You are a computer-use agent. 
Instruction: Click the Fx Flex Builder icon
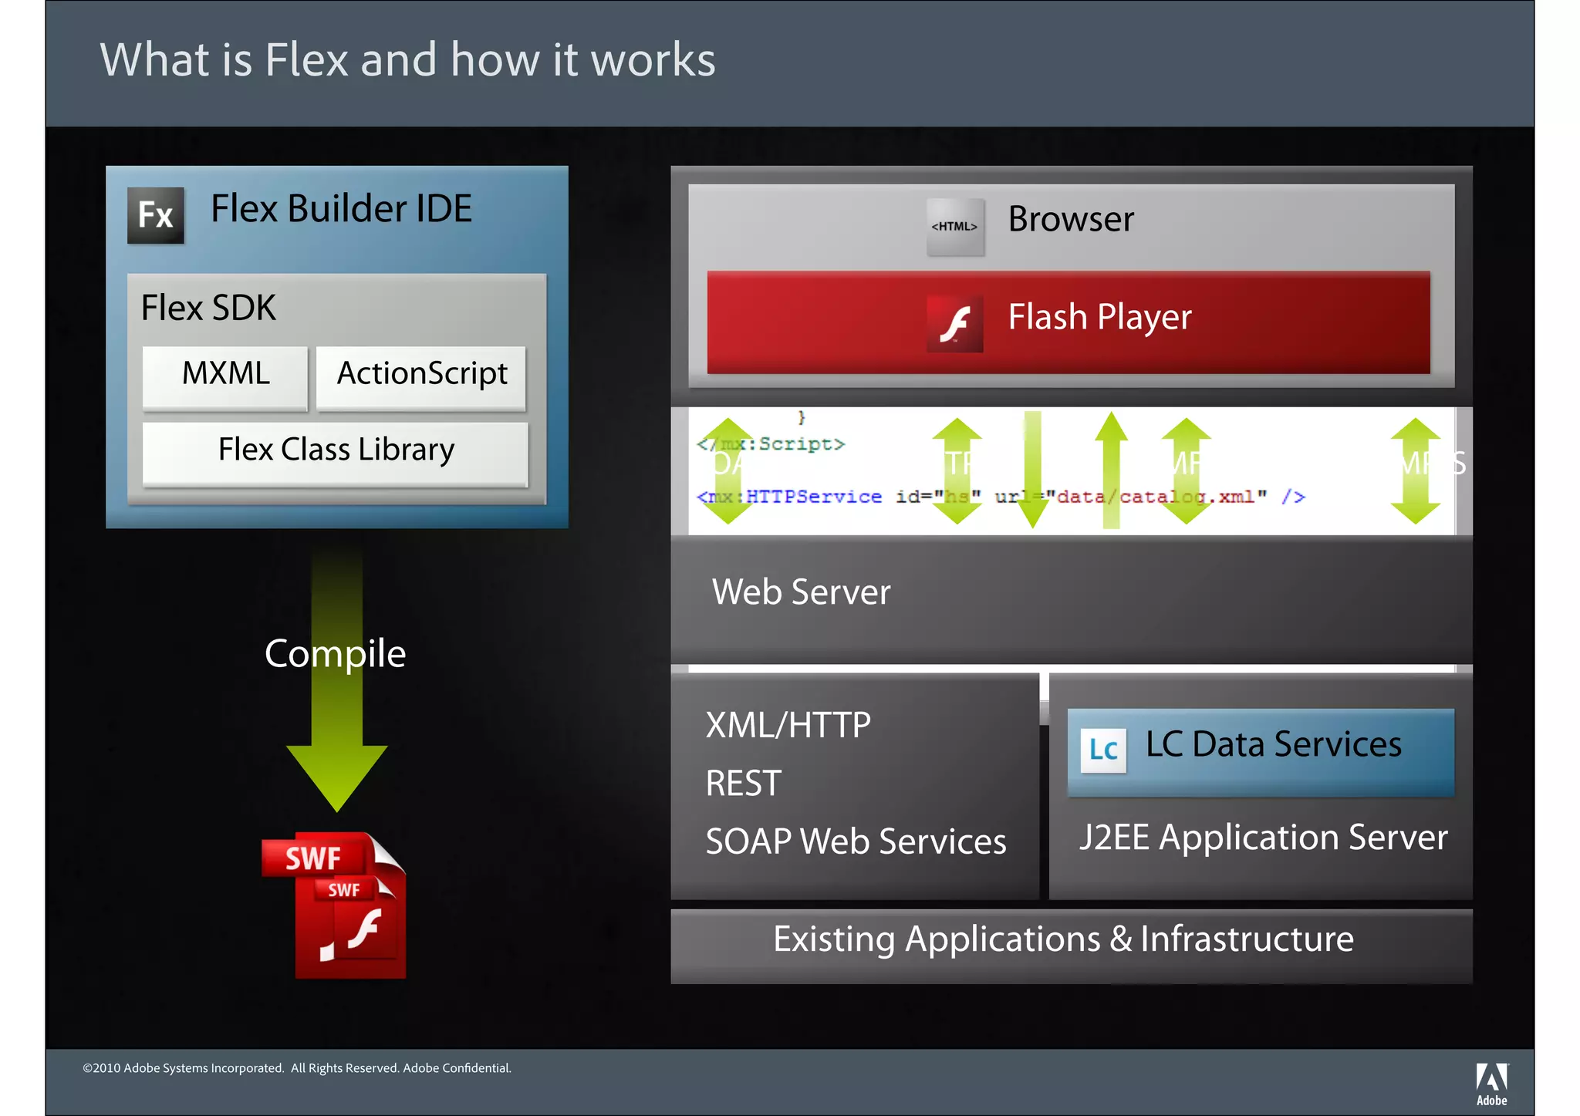coord(155,215)
